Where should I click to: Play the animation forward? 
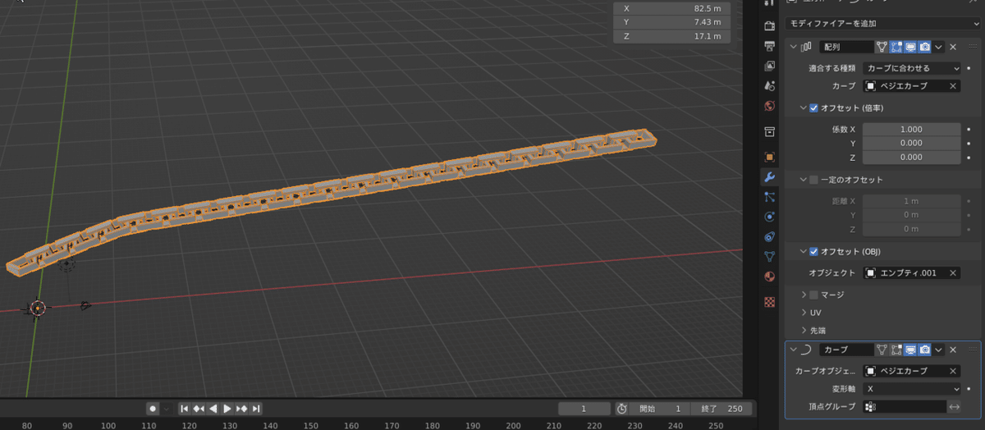(x=227, y=408)
